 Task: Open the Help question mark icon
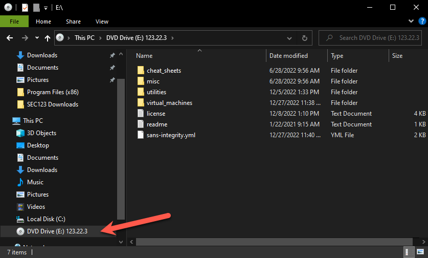[x=421, y=21]
